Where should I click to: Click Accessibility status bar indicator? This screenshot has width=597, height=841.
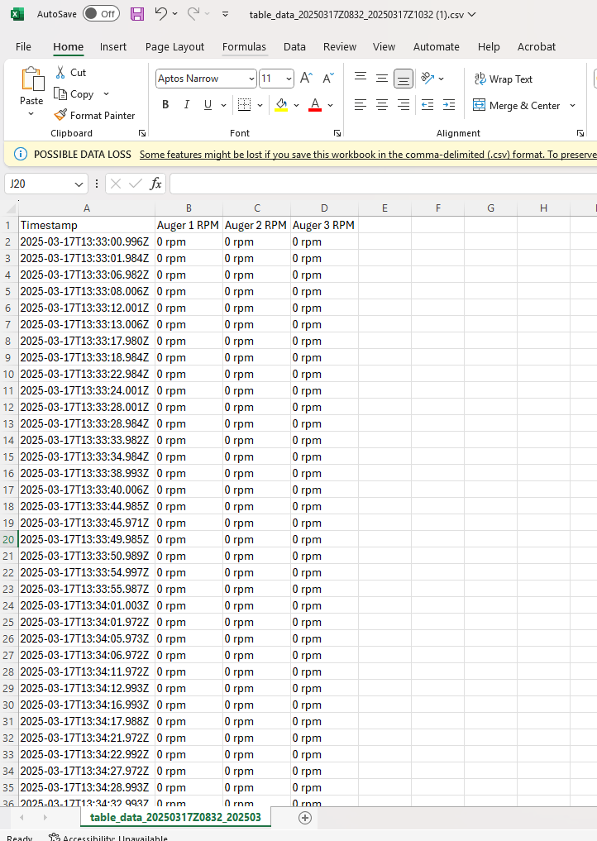point(107,837)
